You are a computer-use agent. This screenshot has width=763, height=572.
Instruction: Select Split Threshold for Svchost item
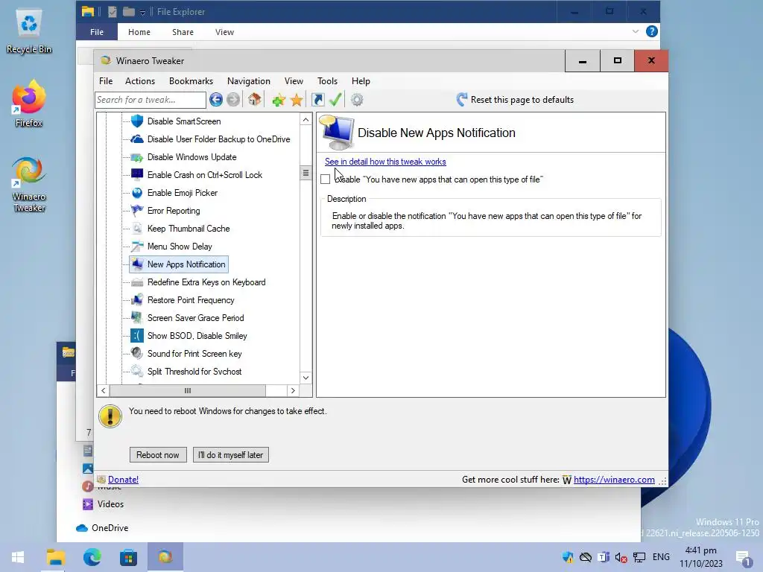pyautogui.click(x=194, y=372)
